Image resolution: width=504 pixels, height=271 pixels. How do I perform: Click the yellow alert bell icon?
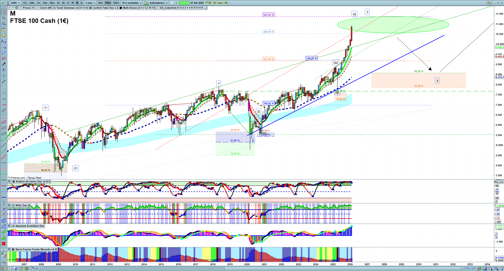(x=4, y=35)
